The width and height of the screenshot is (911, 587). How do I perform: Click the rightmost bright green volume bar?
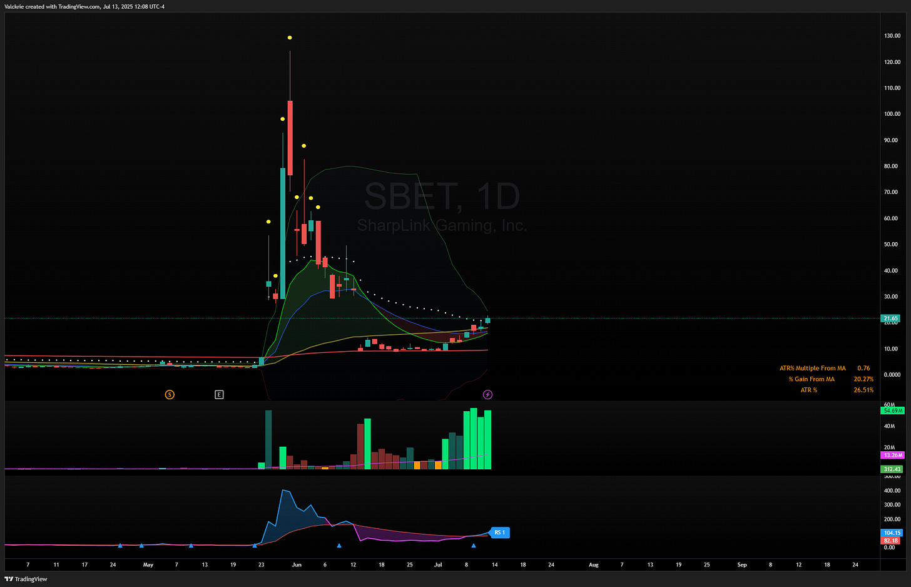487,440
